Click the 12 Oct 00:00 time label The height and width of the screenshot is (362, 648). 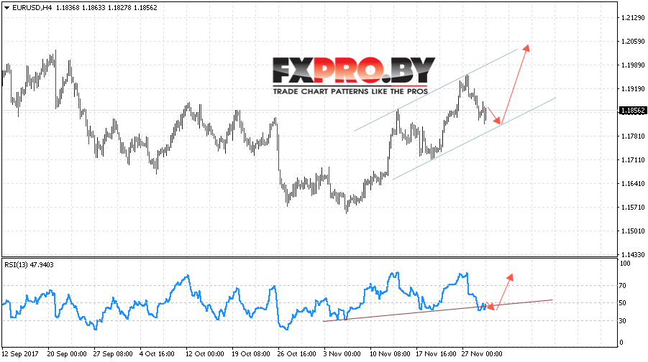pyautogui.click(x=204, y=354)
